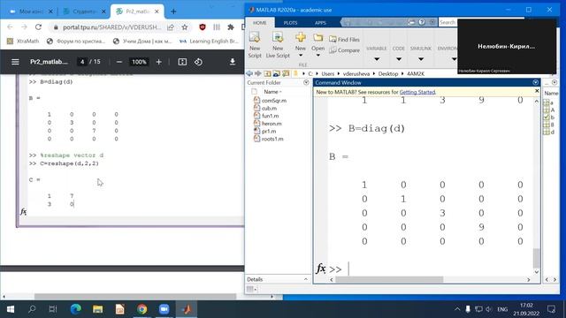The image size is (566, 318).
Task: Click the MATLAB Help question mark icon
Action: (422, 22)
